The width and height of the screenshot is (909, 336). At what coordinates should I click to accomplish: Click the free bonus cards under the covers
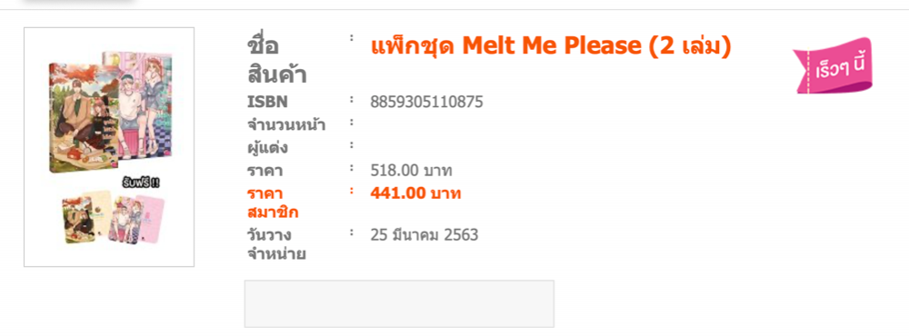point(113,217)
